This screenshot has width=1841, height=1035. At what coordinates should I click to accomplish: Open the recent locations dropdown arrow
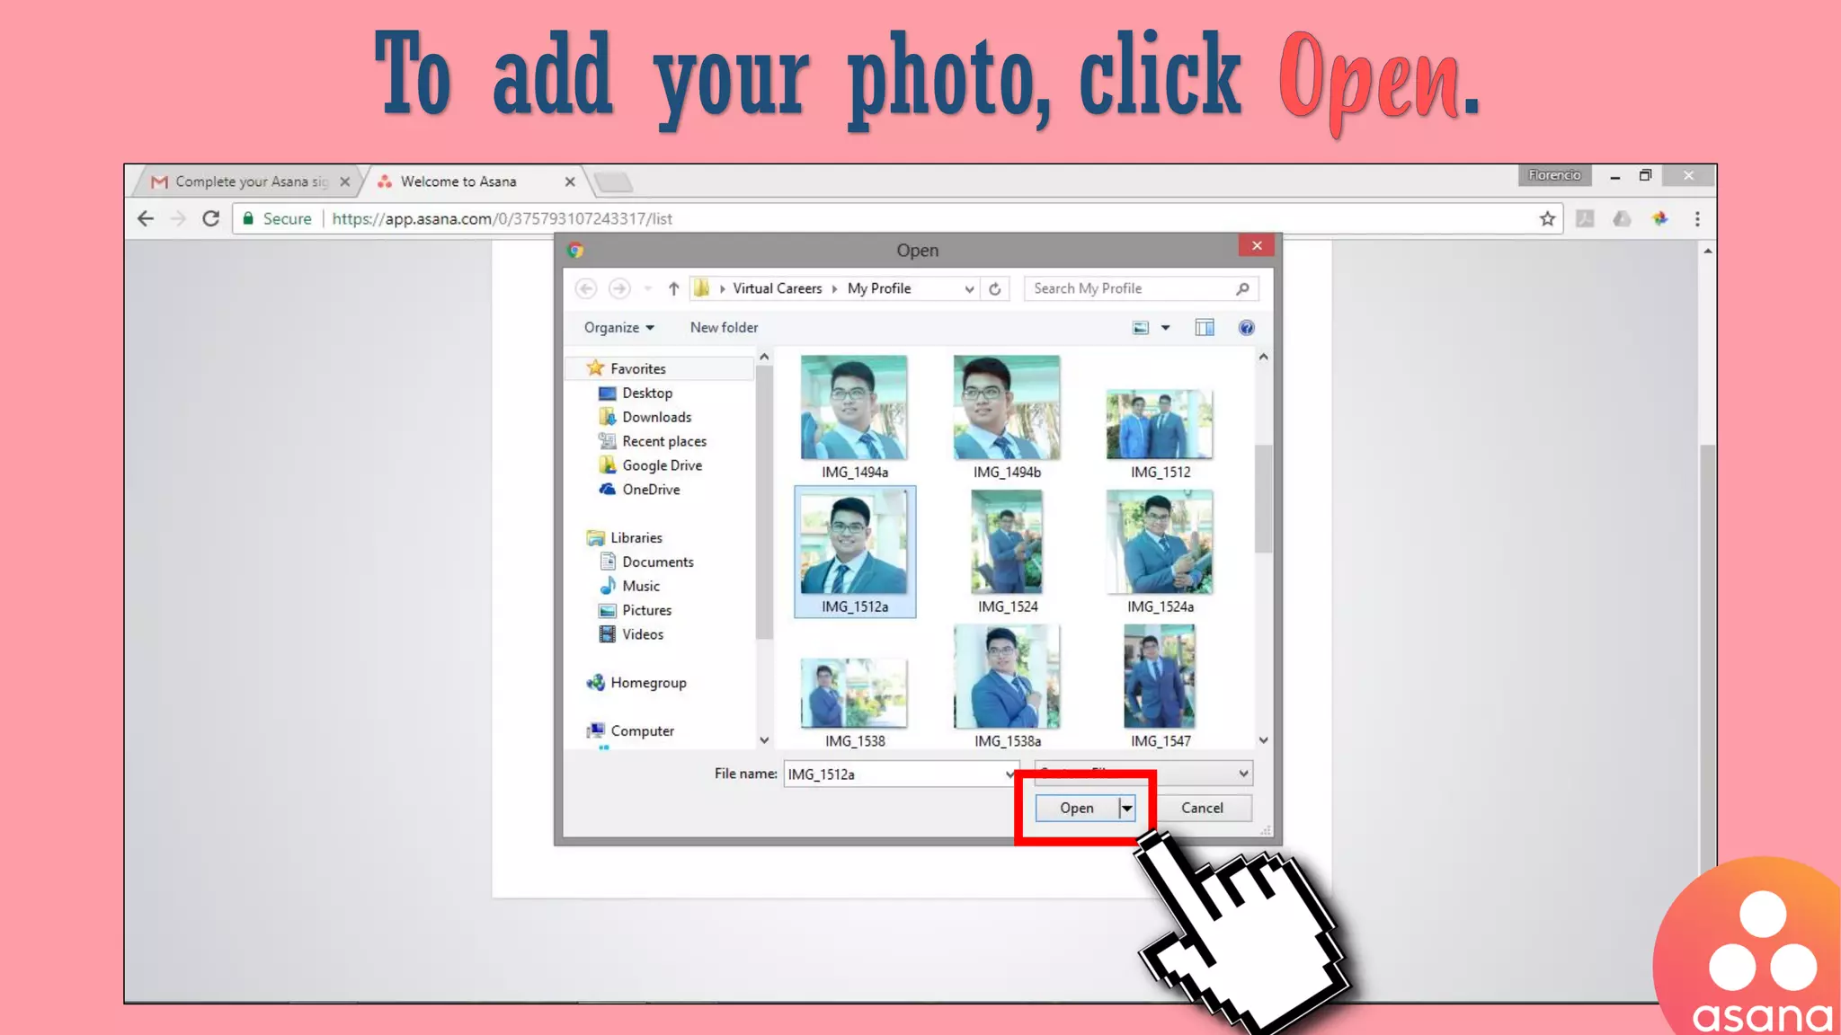(x=648, y=288)
